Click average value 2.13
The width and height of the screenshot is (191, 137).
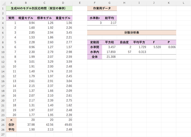click(44, 130)
